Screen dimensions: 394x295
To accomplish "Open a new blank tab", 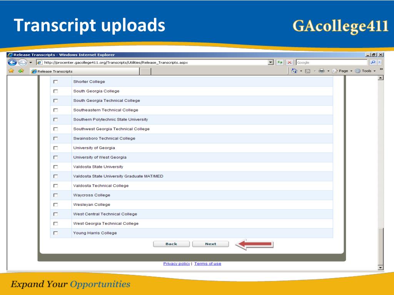I will click(145, 71).
